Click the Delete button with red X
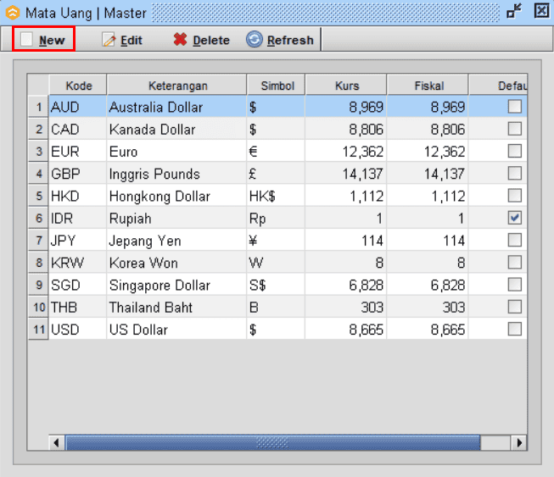 (x=201, y=40)
